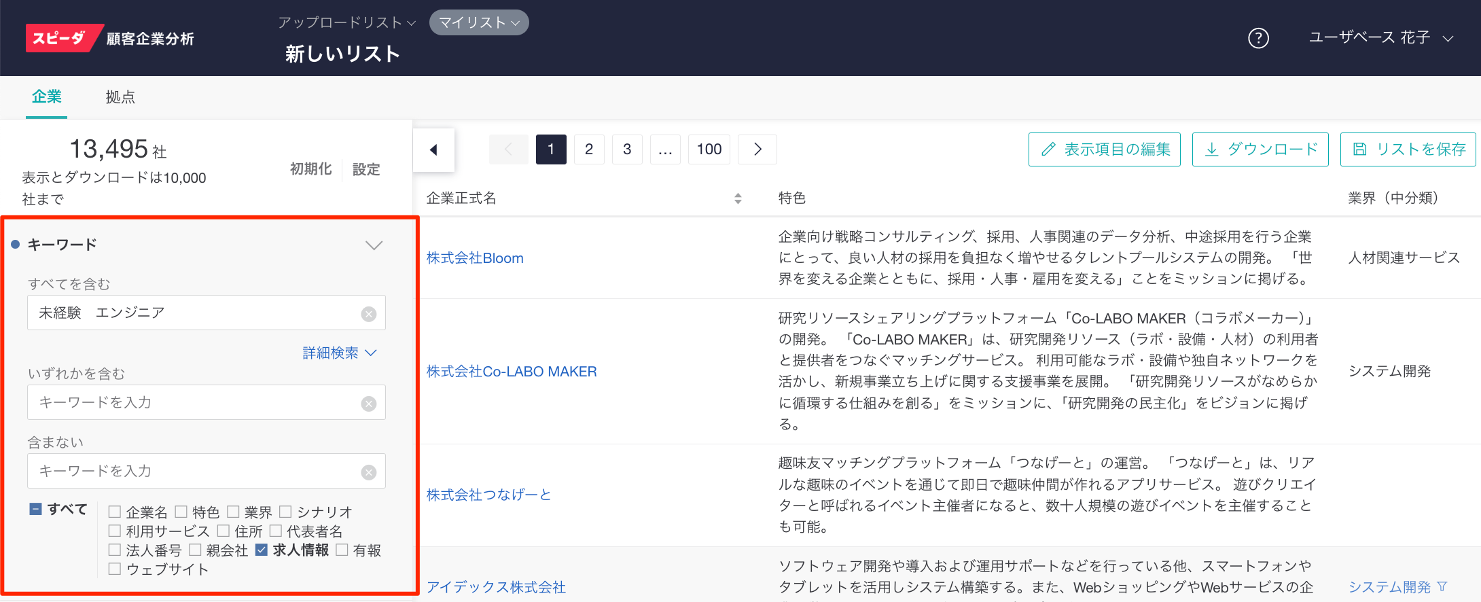Toggle the すべて checkbox

pos(36,509)
